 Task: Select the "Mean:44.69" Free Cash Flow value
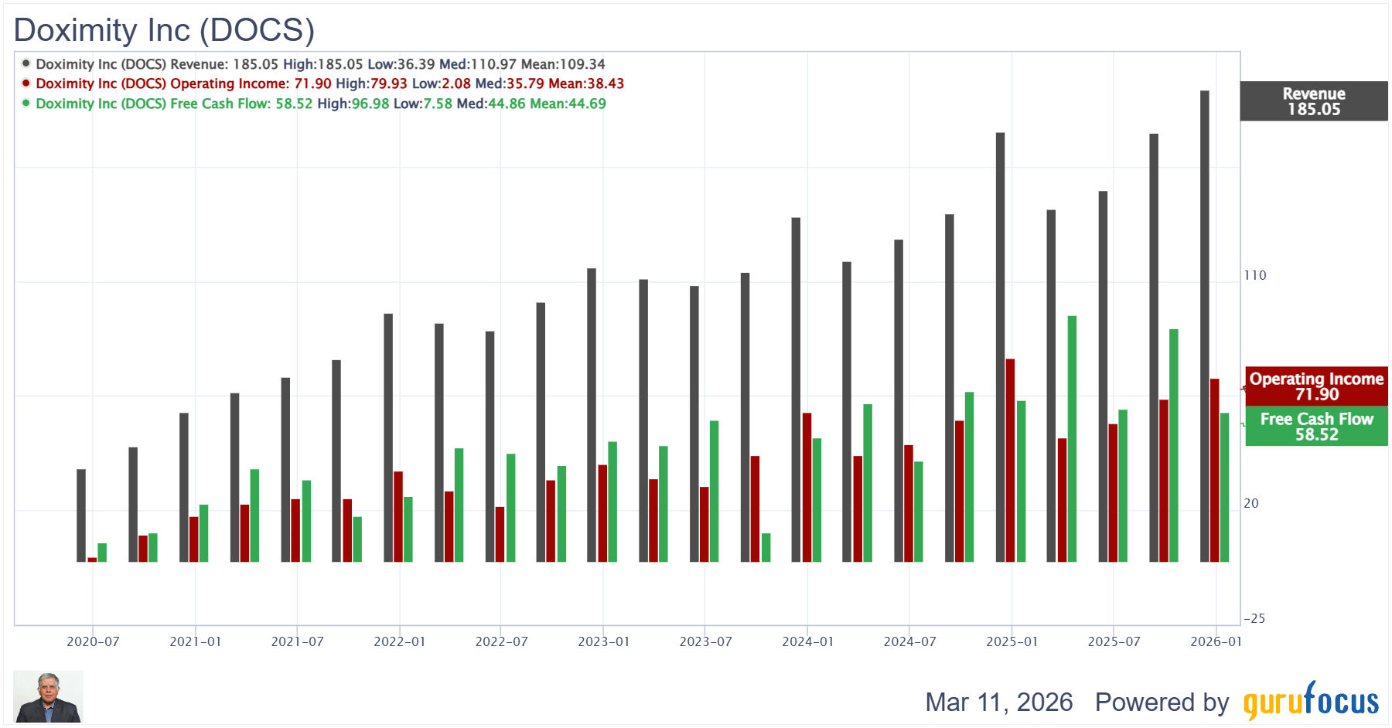tap(568, 104)
